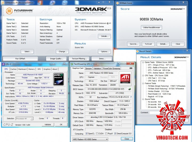Collapse the CPU Tests tree node
The width and height of the screenshot is (192, 142).
pos(143,75)
